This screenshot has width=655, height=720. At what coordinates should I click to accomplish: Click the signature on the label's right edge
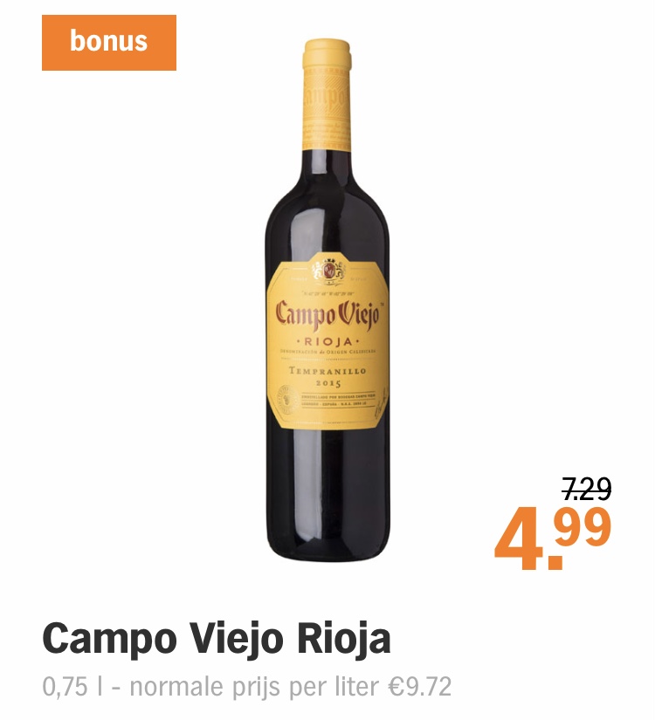click(x=381, y=405)
